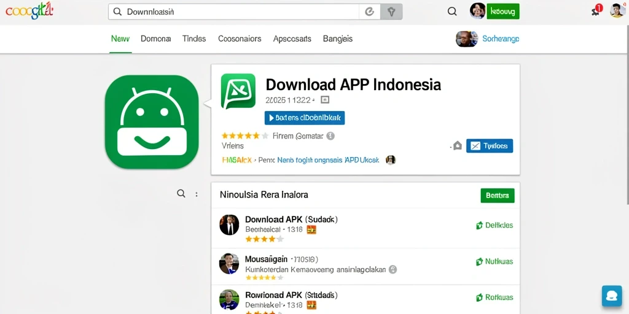Image resolution: width=629 pixels, height=314 pixels.
Task: Click avatar for 'Rowrionad APK' row
Action: point(230,299)
